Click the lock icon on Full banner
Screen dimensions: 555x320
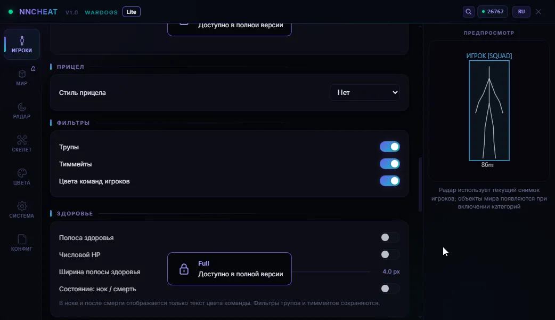coord(184,269)
